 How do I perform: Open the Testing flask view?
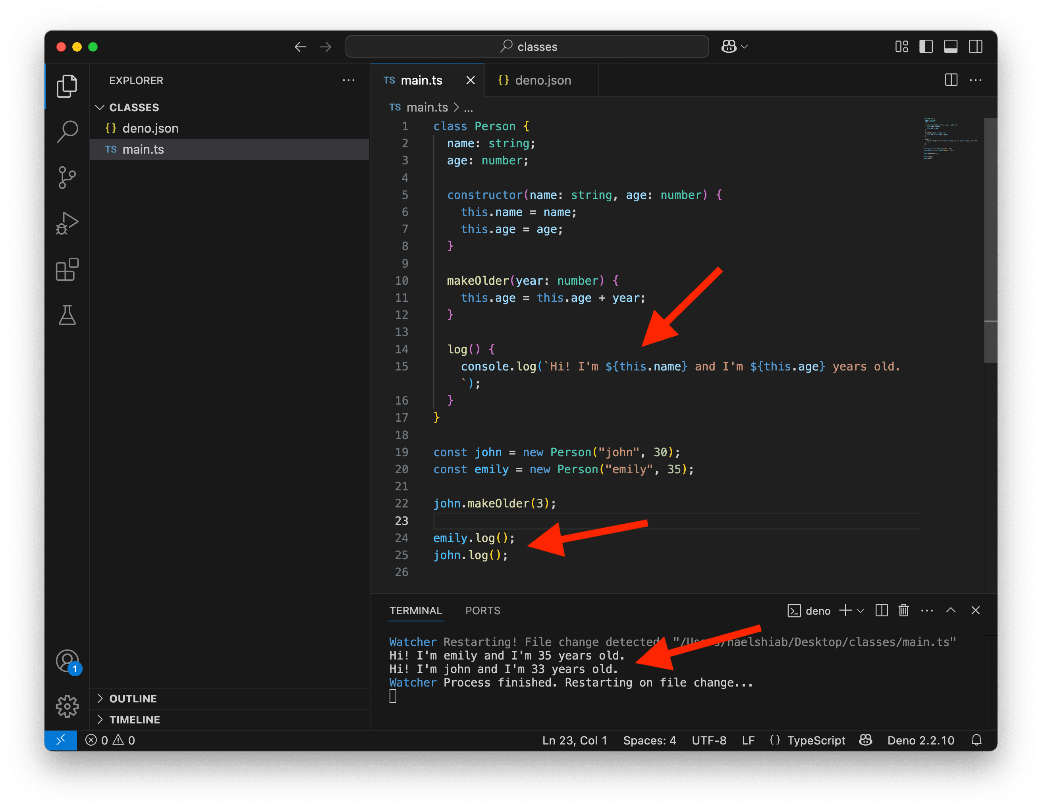pyautogui.click(x=67, y=315)
